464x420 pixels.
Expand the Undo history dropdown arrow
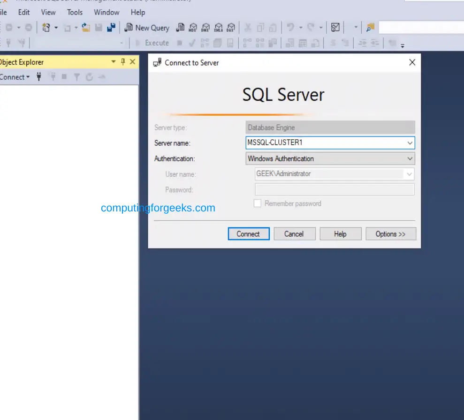[301, 28]
